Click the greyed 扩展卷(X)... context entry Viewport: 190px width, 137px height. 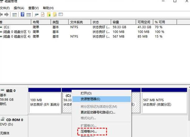tap(102, 125)
